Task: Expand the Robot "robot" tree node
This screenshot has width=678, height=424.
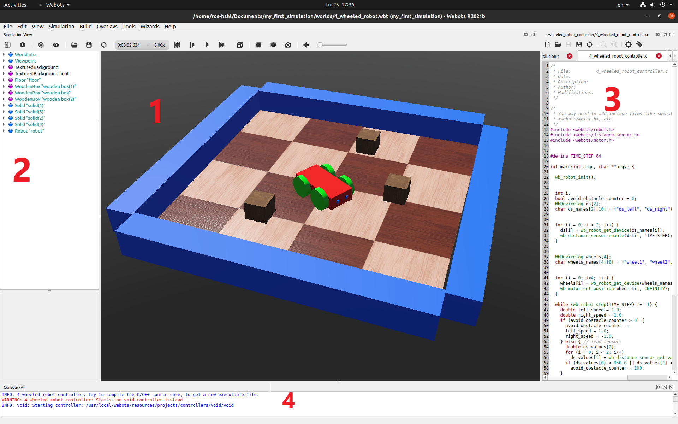Action: pyautogui.click(x=4, y=131)
